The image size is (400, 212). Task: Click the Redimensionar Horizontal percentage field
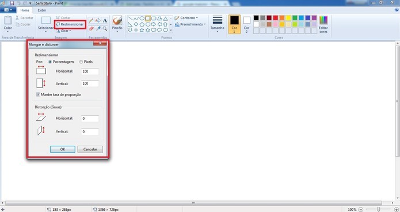(90, 71)
